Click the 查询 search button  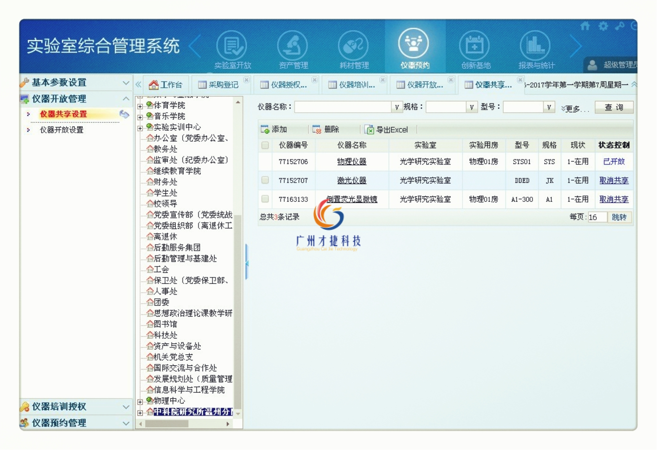pyautogui.click(x=614, y=107)
